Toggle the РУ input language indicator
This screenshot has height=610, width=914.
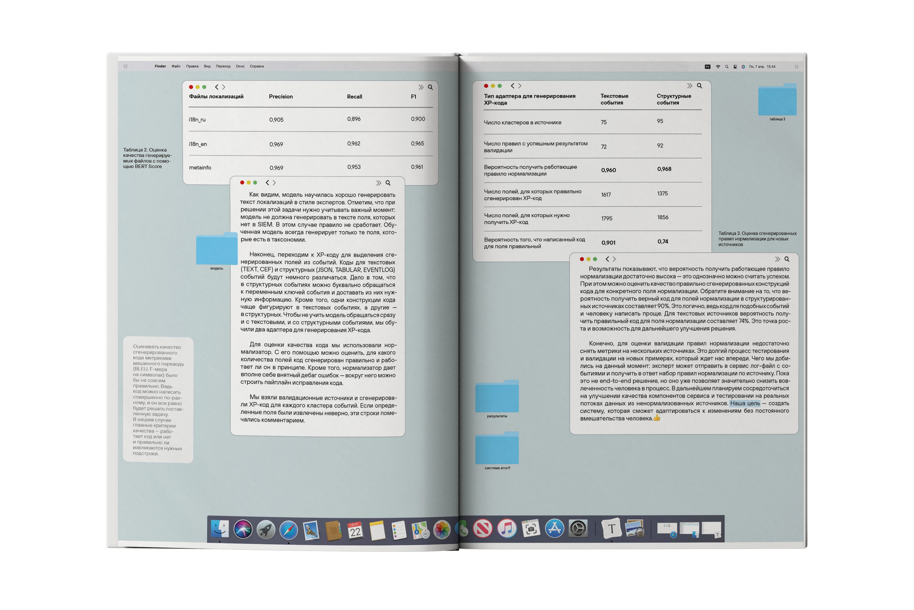point(707,67)
